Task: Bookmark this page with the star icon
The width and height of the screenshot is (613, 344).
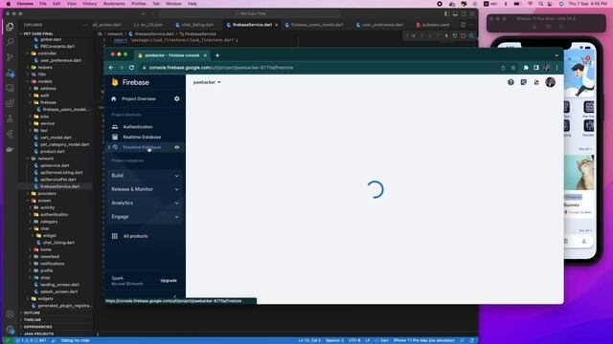Action: (513, 68)
